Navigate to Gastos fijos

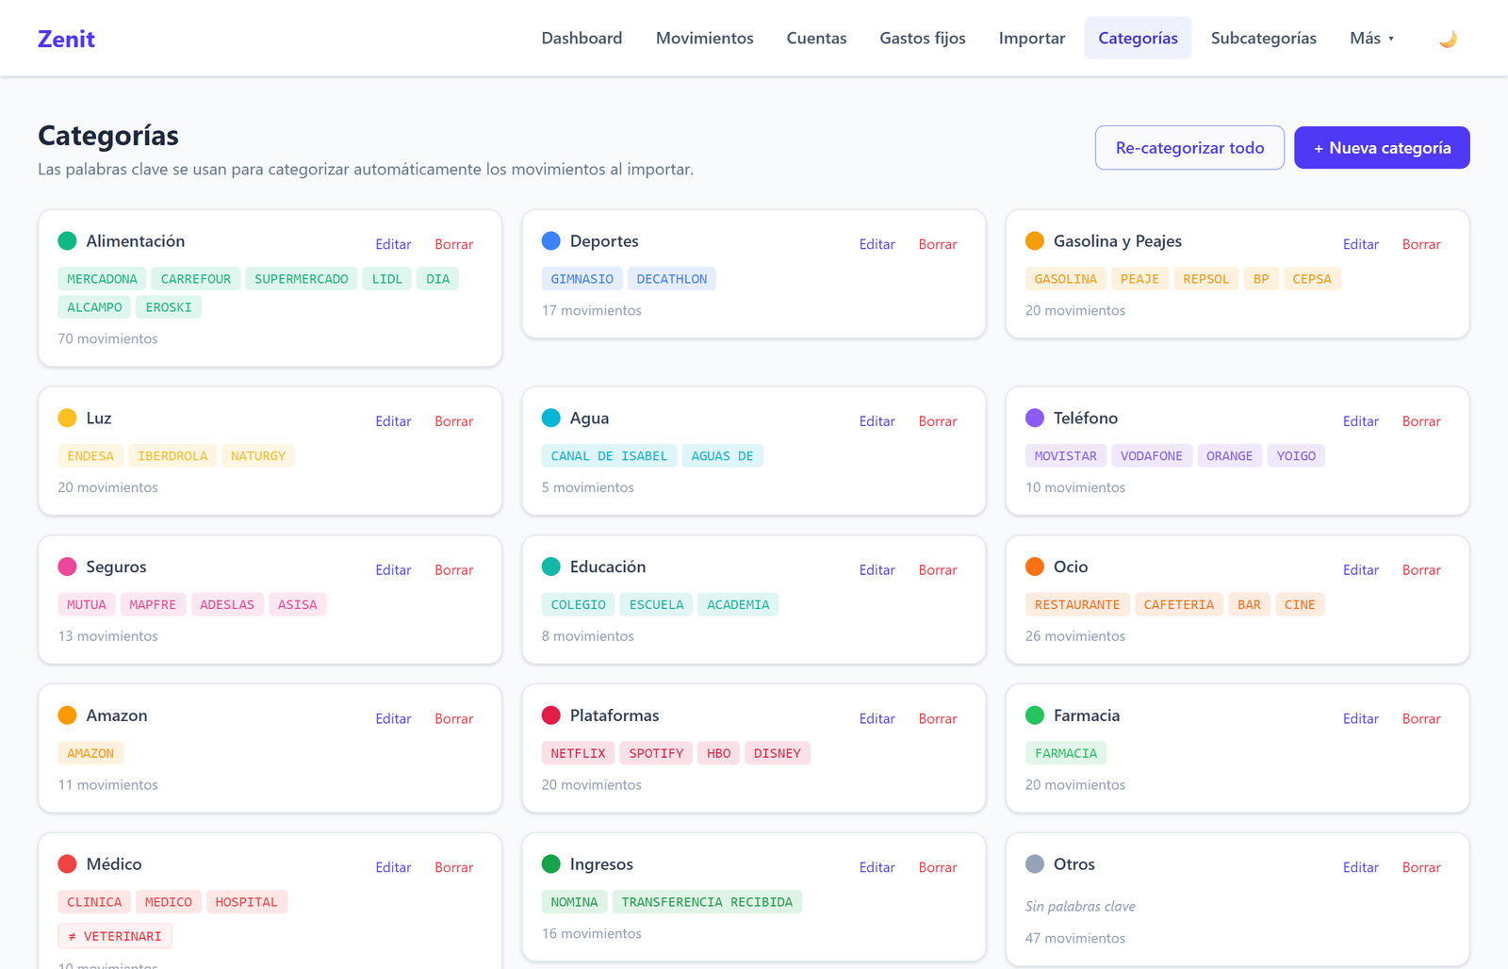pyautogui.click(x=923, y=38)
